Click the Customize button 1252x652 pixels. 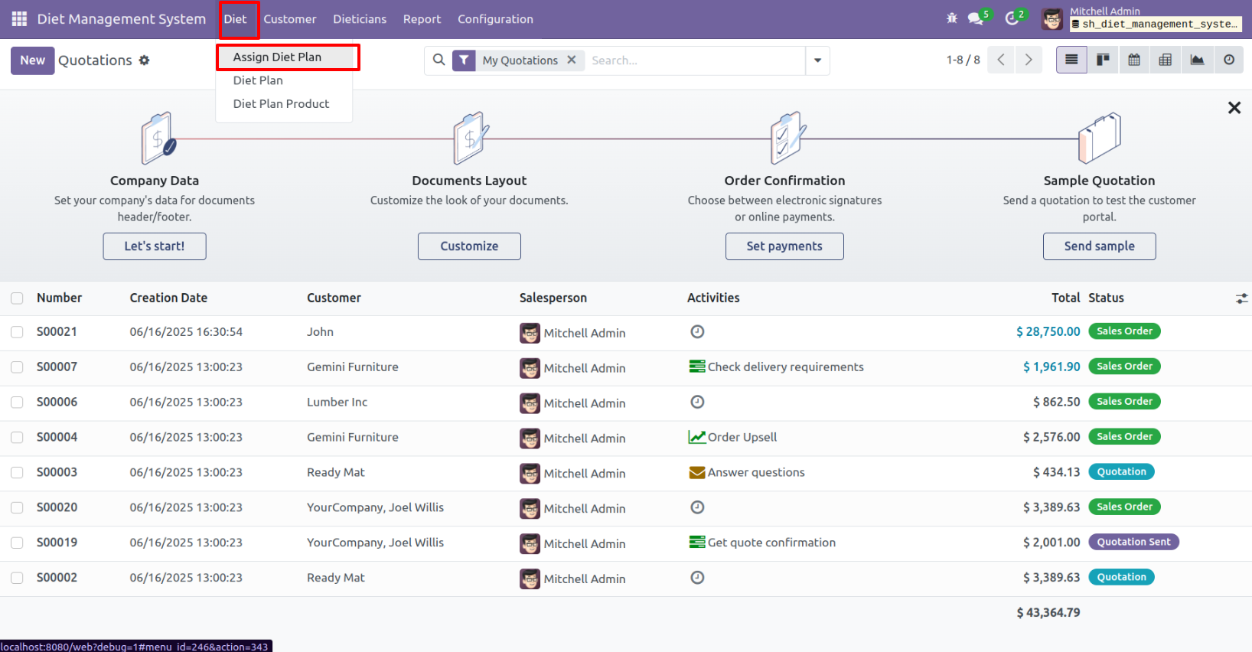[469, 246]
